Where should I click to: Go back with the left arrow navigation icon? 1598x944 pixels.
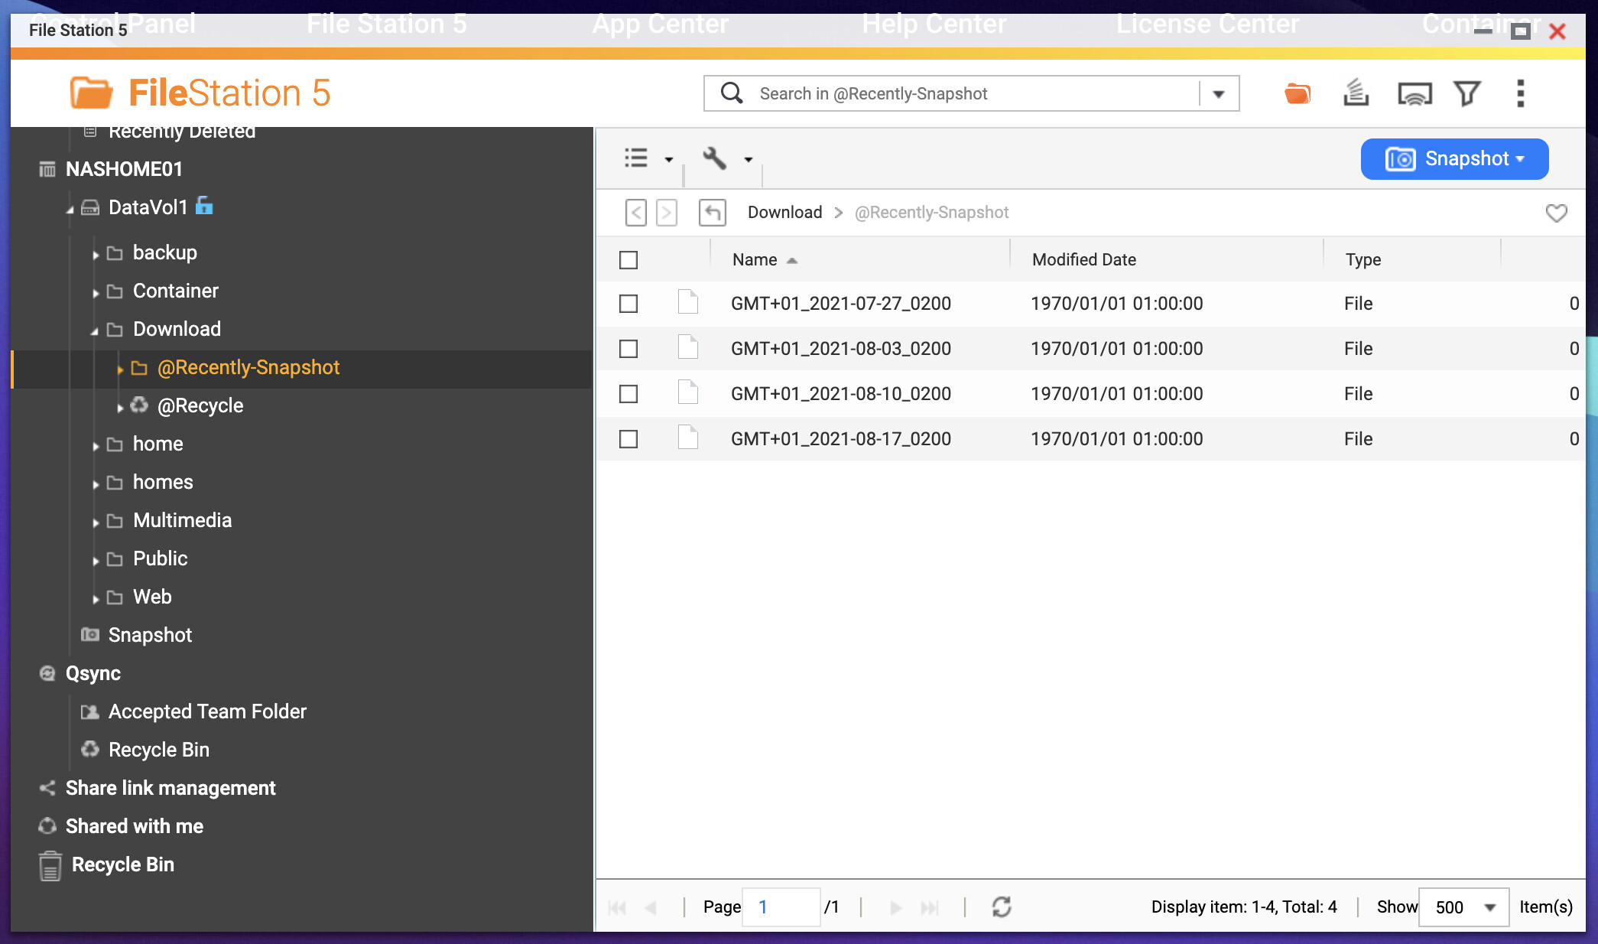pos(636,212)
